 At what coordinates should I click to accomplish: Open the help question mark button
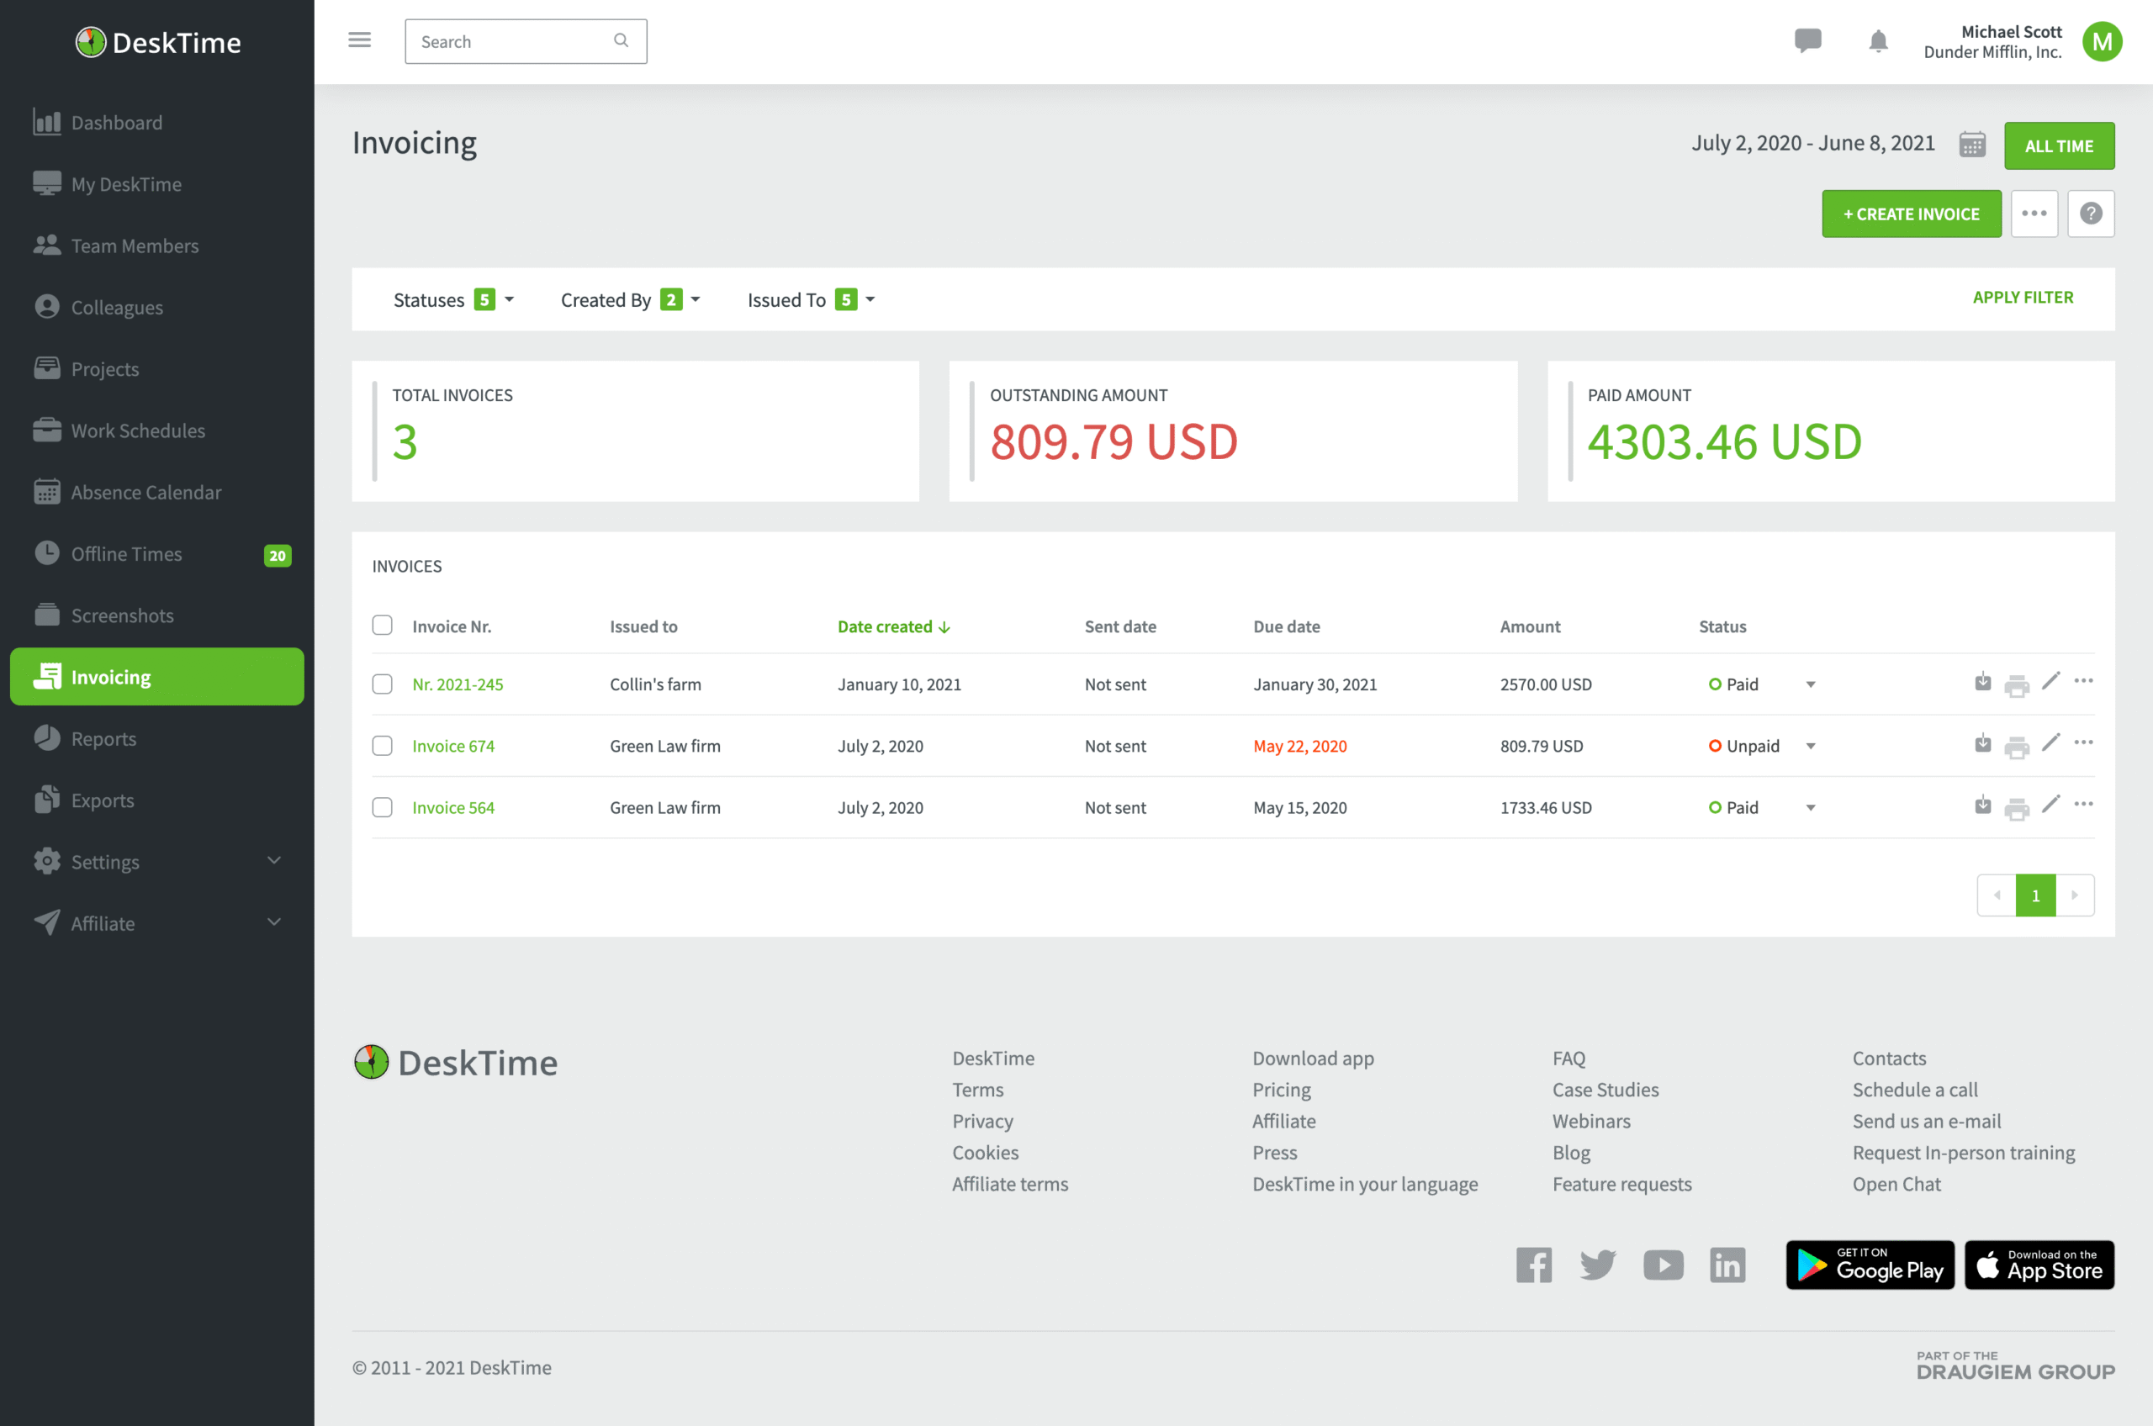coord(2091,214)
